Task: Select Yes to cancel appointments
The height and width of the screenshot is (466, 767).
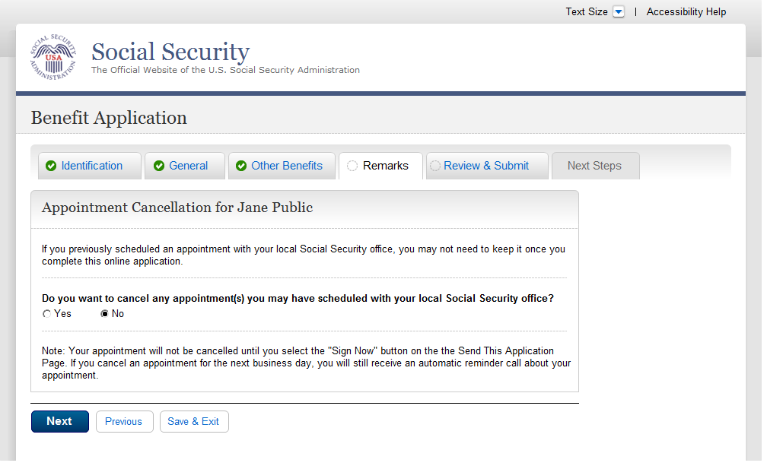Action: tap(47, 314)
